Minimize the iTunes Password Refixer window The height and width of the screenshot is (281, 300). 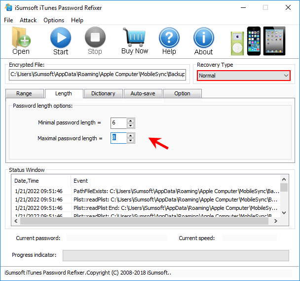click(243, 8)
